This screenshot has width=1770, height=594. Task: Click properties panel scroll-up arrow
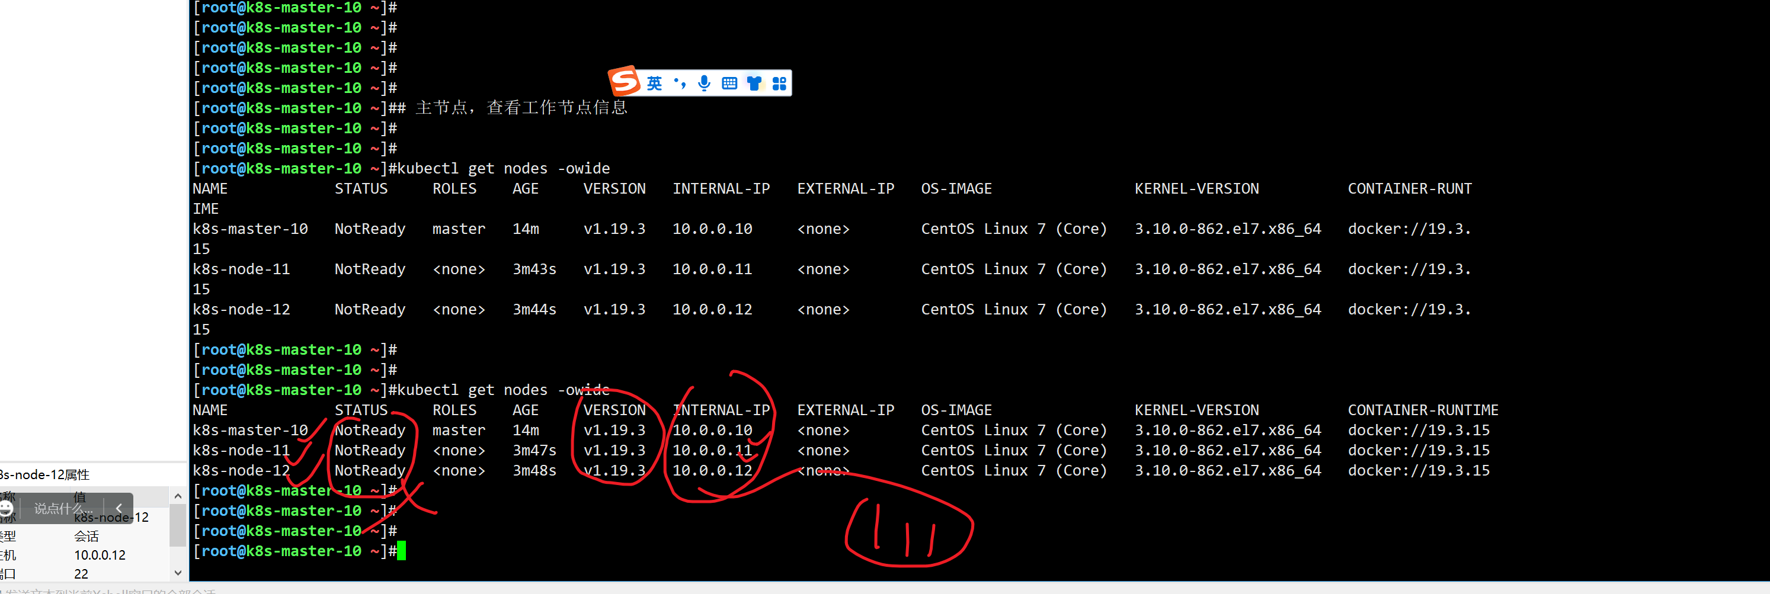(178, 496)
